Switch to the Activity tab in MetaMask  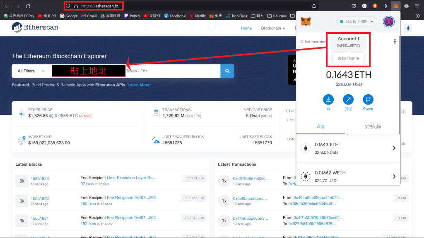373,126
